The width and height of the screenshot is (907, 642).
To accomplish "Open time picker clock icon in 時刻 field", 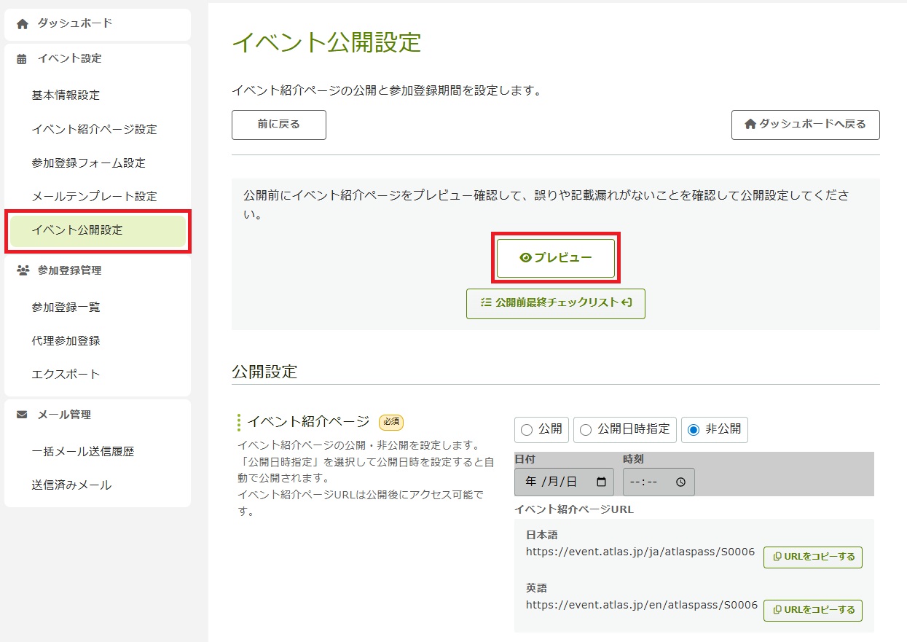I will (680, 482).
